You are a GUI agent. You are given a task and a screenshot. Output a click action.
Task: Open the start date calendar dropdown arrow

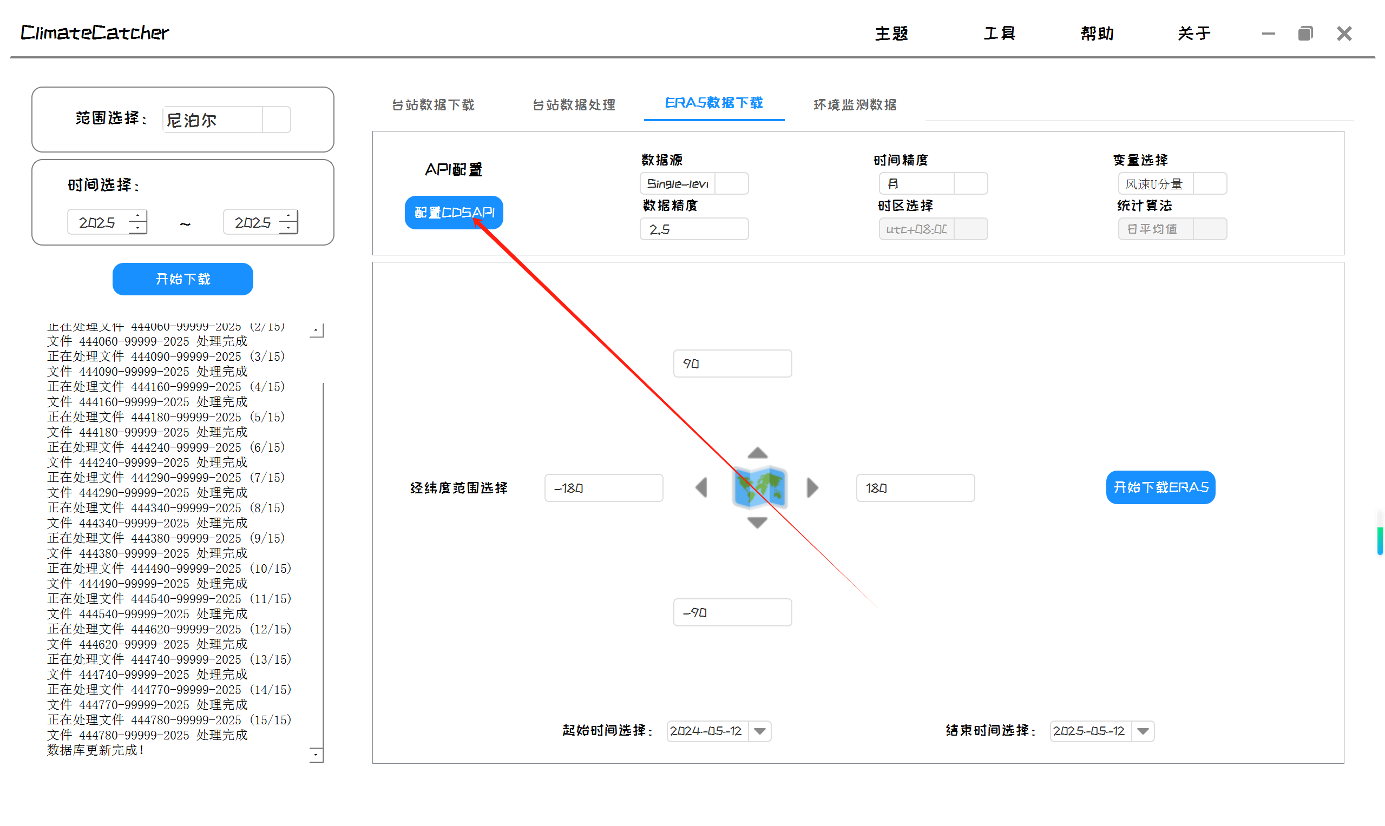[x=759, y=731]
